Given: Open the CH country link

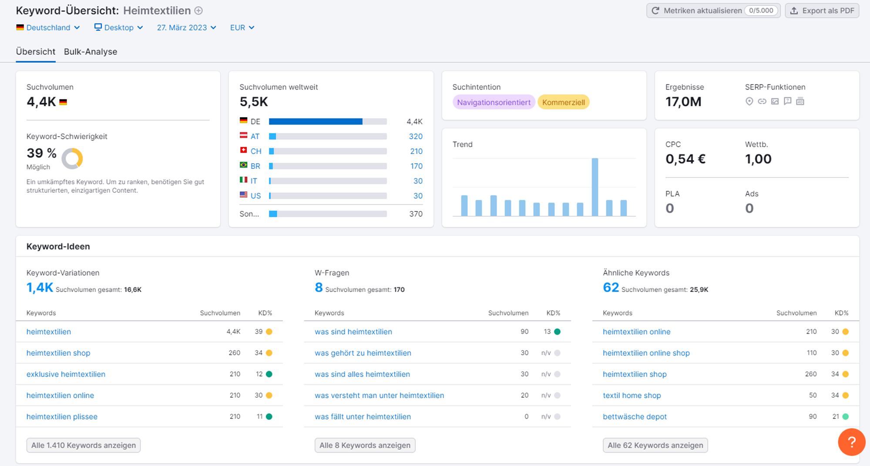Looking at the screenshot, I should pos(256,151).
